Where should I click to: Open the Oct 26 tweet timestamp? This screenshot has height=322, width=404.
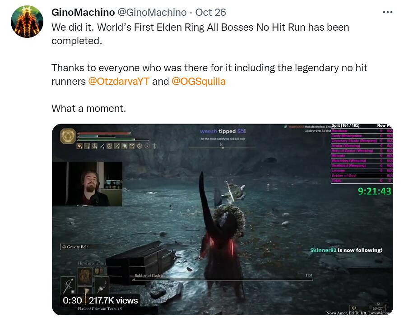point(210,12)
